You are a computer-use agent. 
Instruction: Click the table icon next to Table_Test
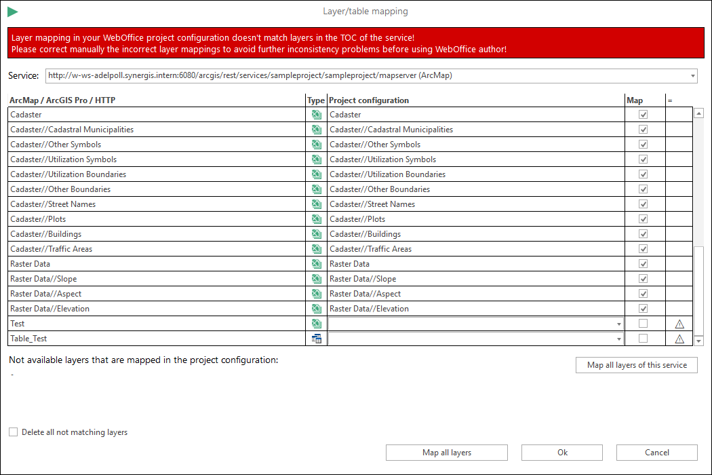pos(316,338)
